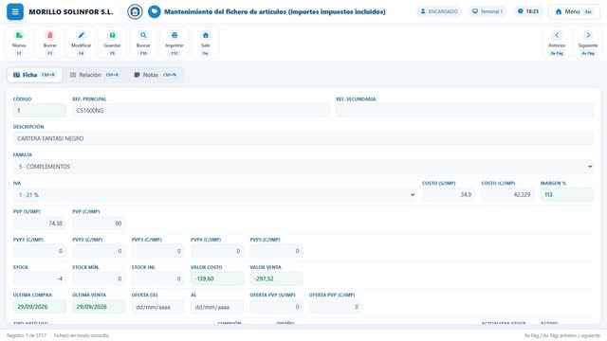Click the Código field
The image size is (607, 341).
(x=40, y=110)
